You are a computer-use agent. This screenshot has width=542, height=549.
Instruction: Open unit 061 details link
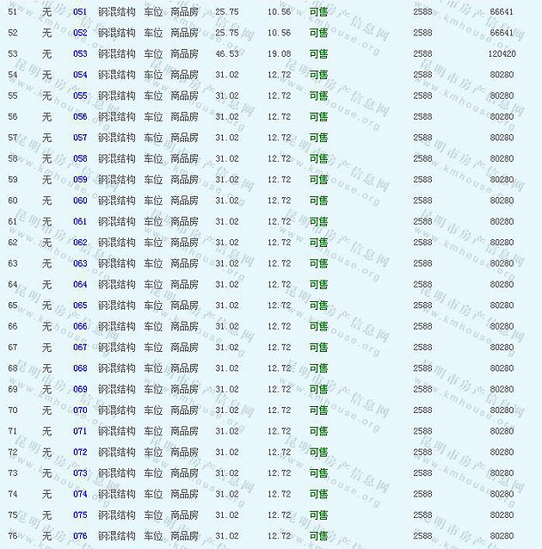[80, 221]
